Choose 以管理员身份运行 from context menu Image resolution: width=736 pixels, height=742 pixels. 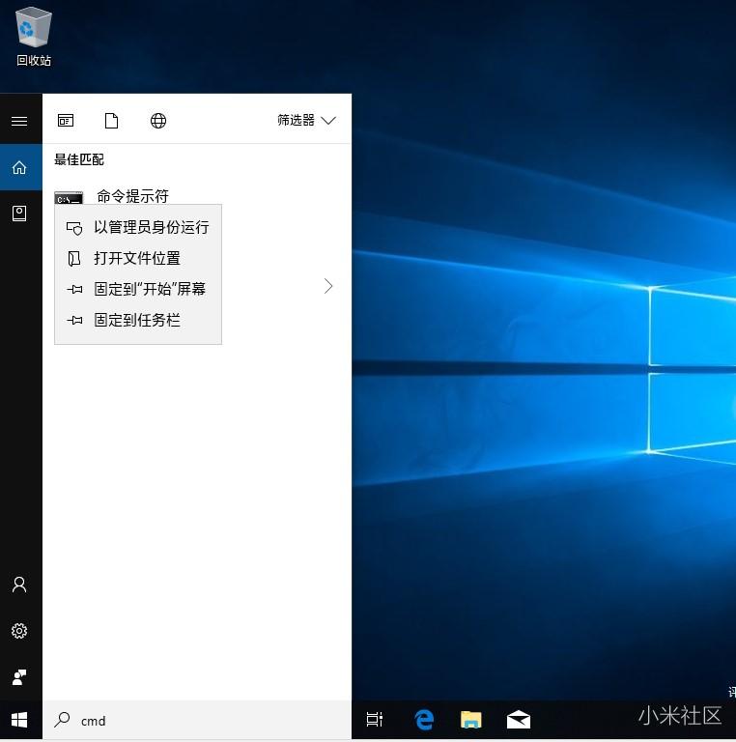138,227
